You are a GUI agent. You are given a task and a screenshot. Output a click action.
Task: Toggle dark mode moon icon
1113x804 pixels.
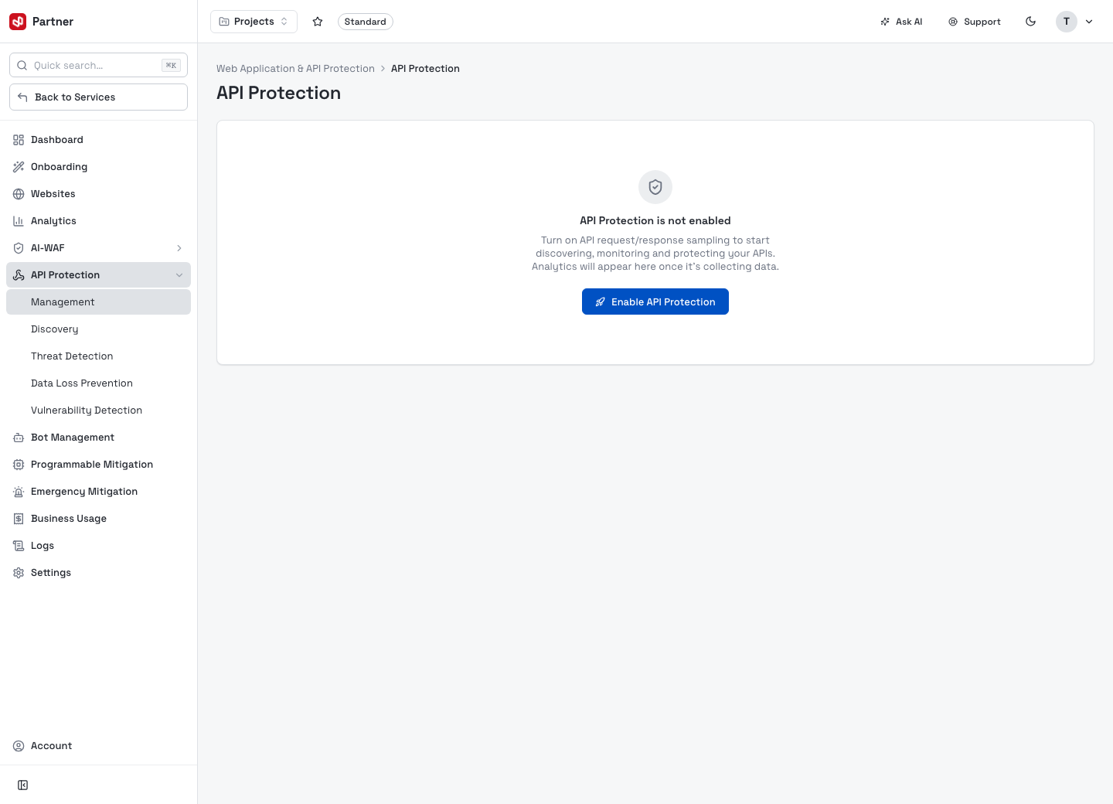coord(1030,22)
